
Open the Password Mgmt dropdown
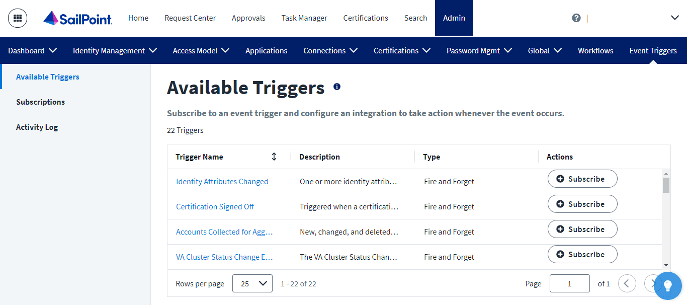pos(479,50)
